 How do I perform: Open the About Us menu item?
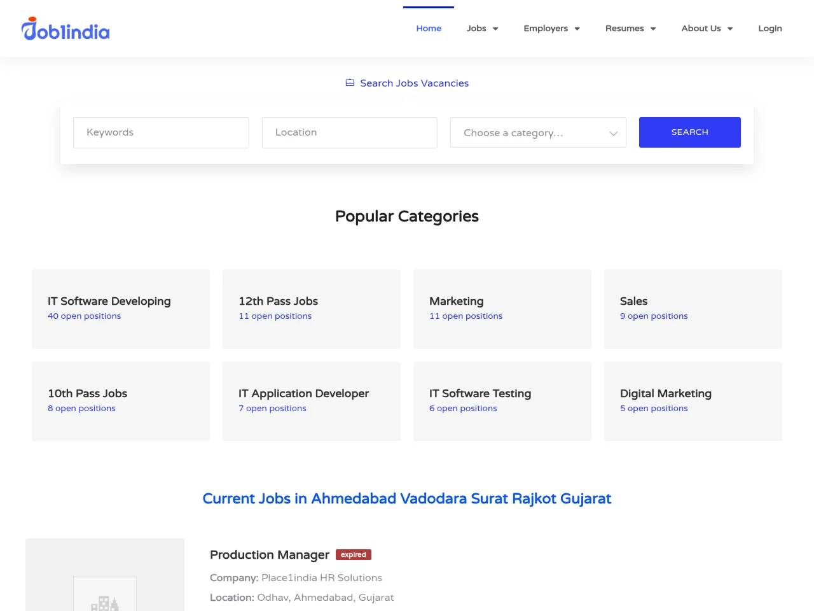pos(701,29)
